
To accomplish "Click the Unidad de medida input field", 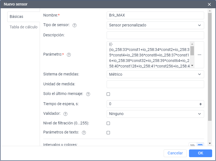I will (155, 84).
